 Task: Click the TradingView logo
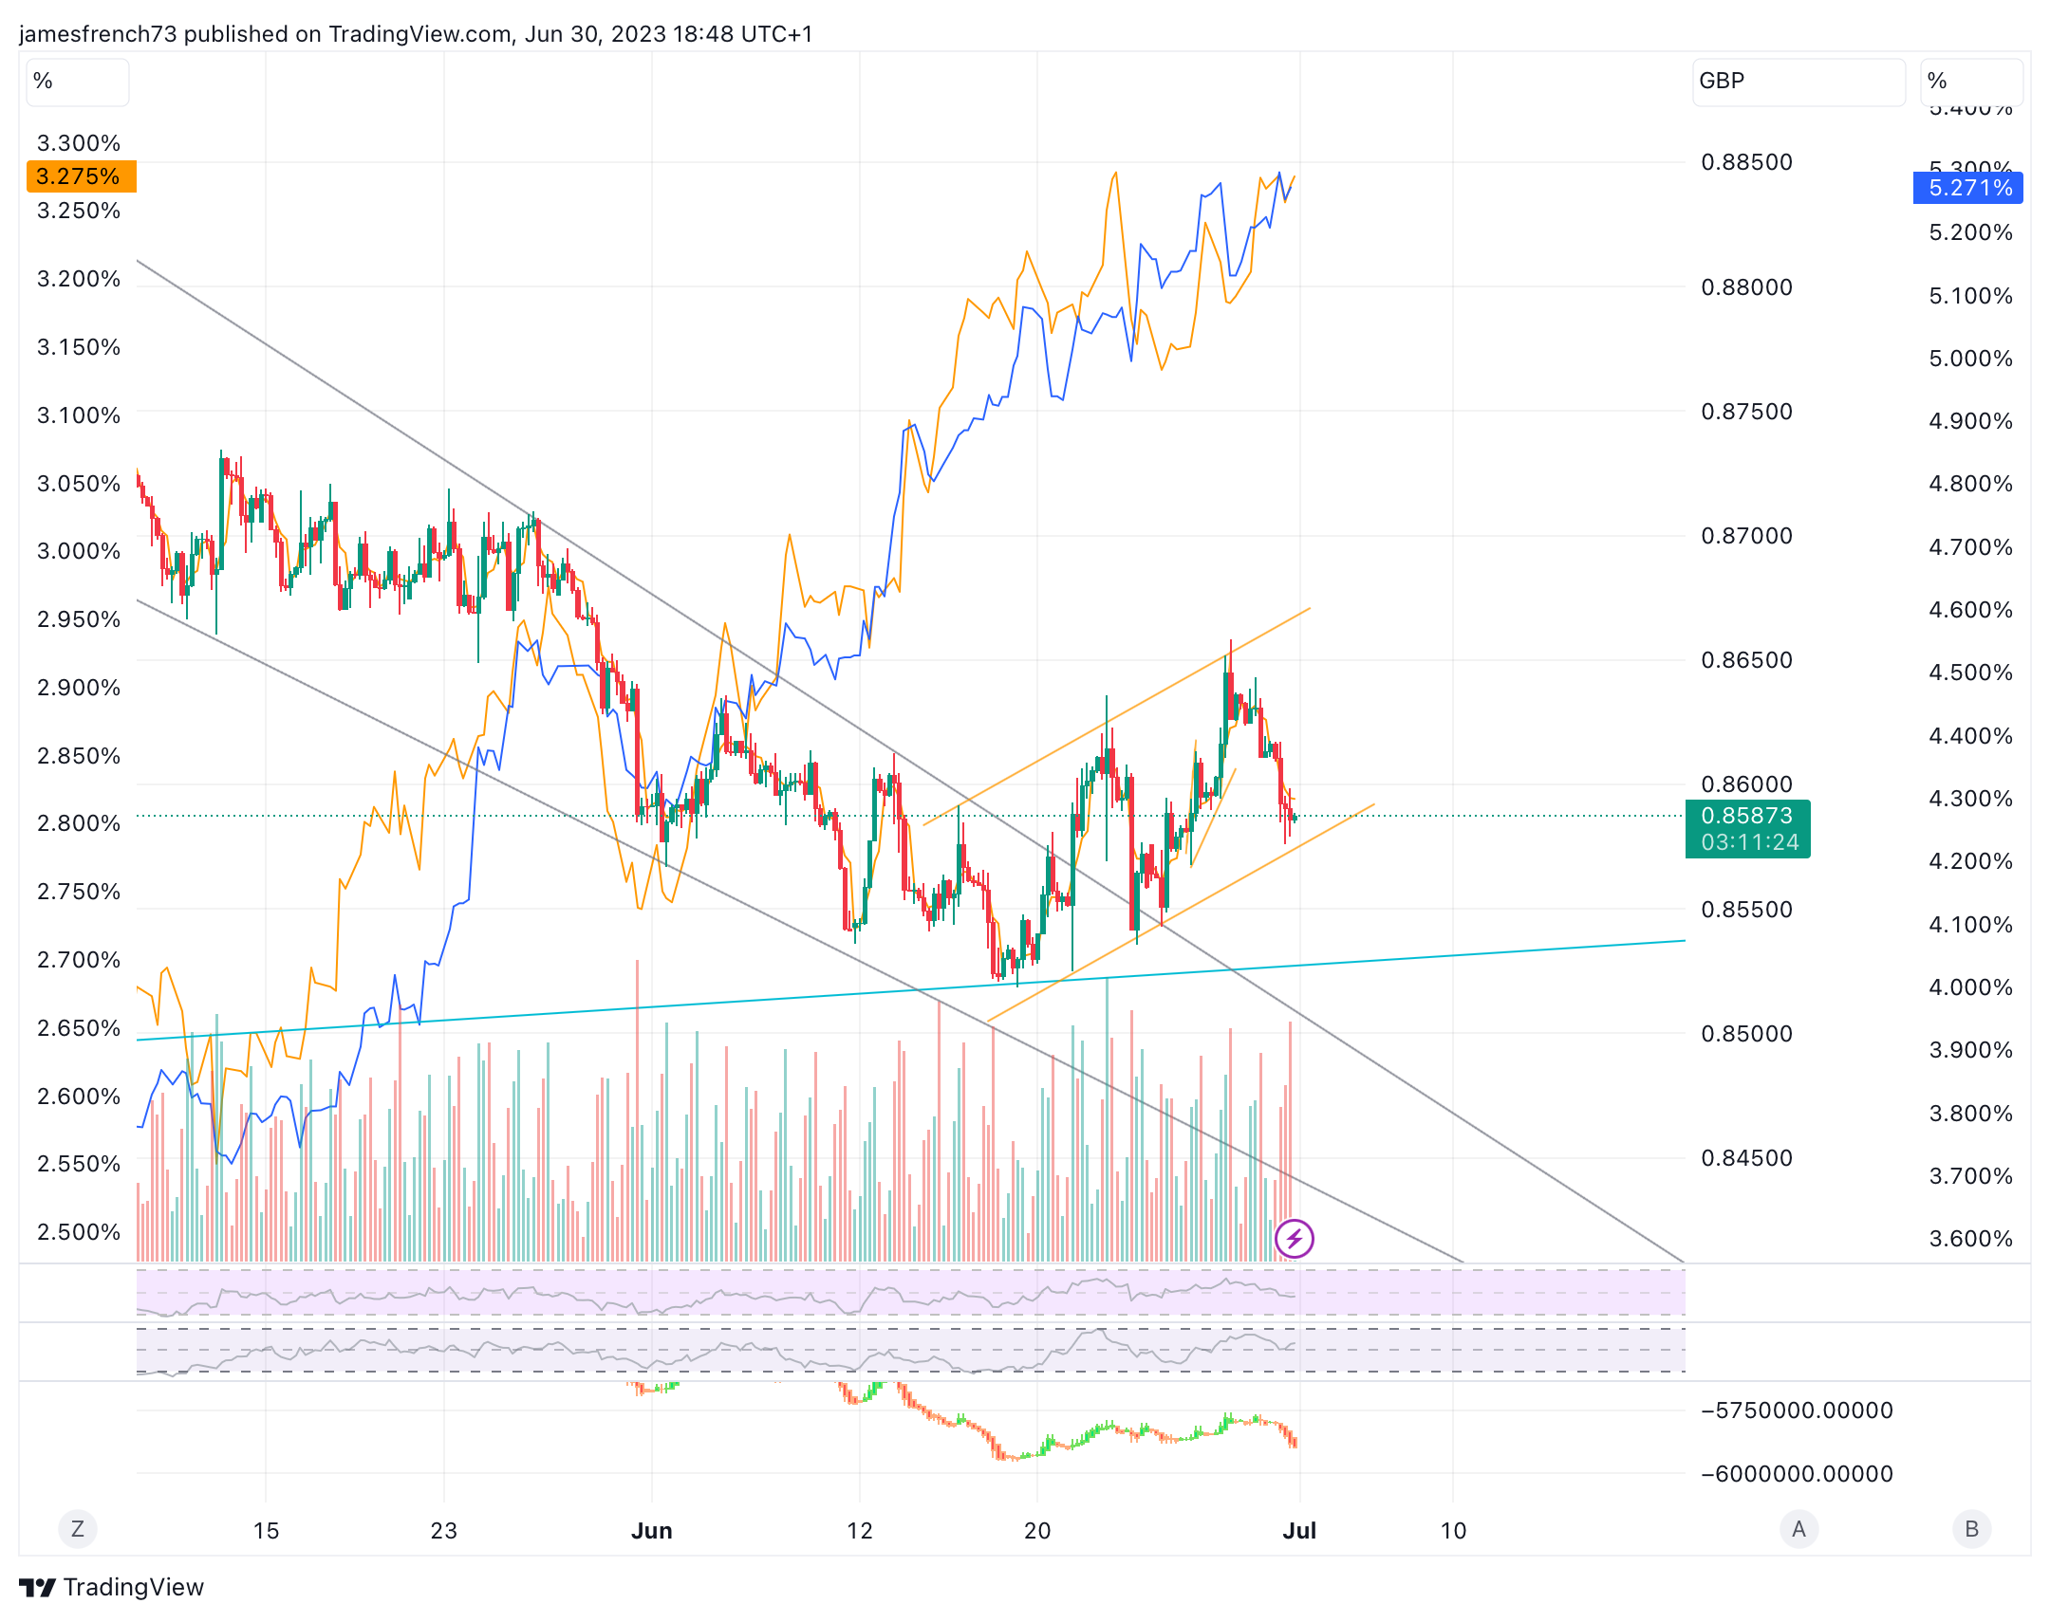point(111,1587)
